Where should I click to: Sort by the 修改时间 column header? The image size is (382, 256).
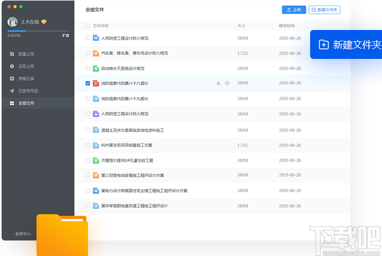click(x=286, y=26)
